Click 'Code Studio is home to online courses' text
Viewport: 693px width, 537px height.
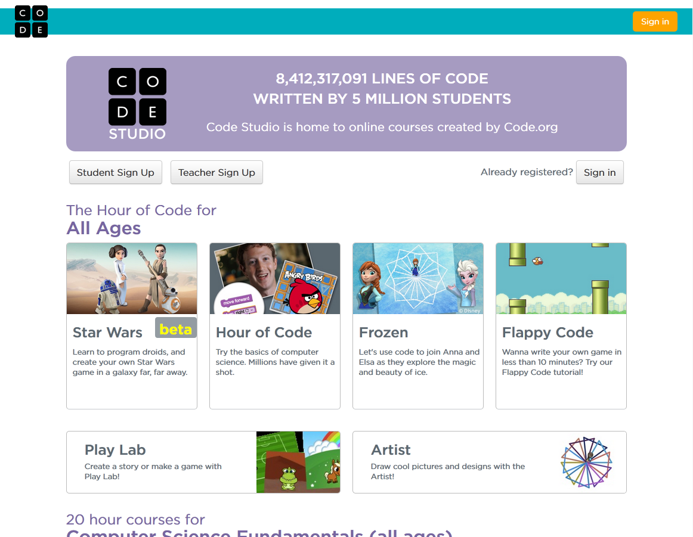(x=382, y=127)
